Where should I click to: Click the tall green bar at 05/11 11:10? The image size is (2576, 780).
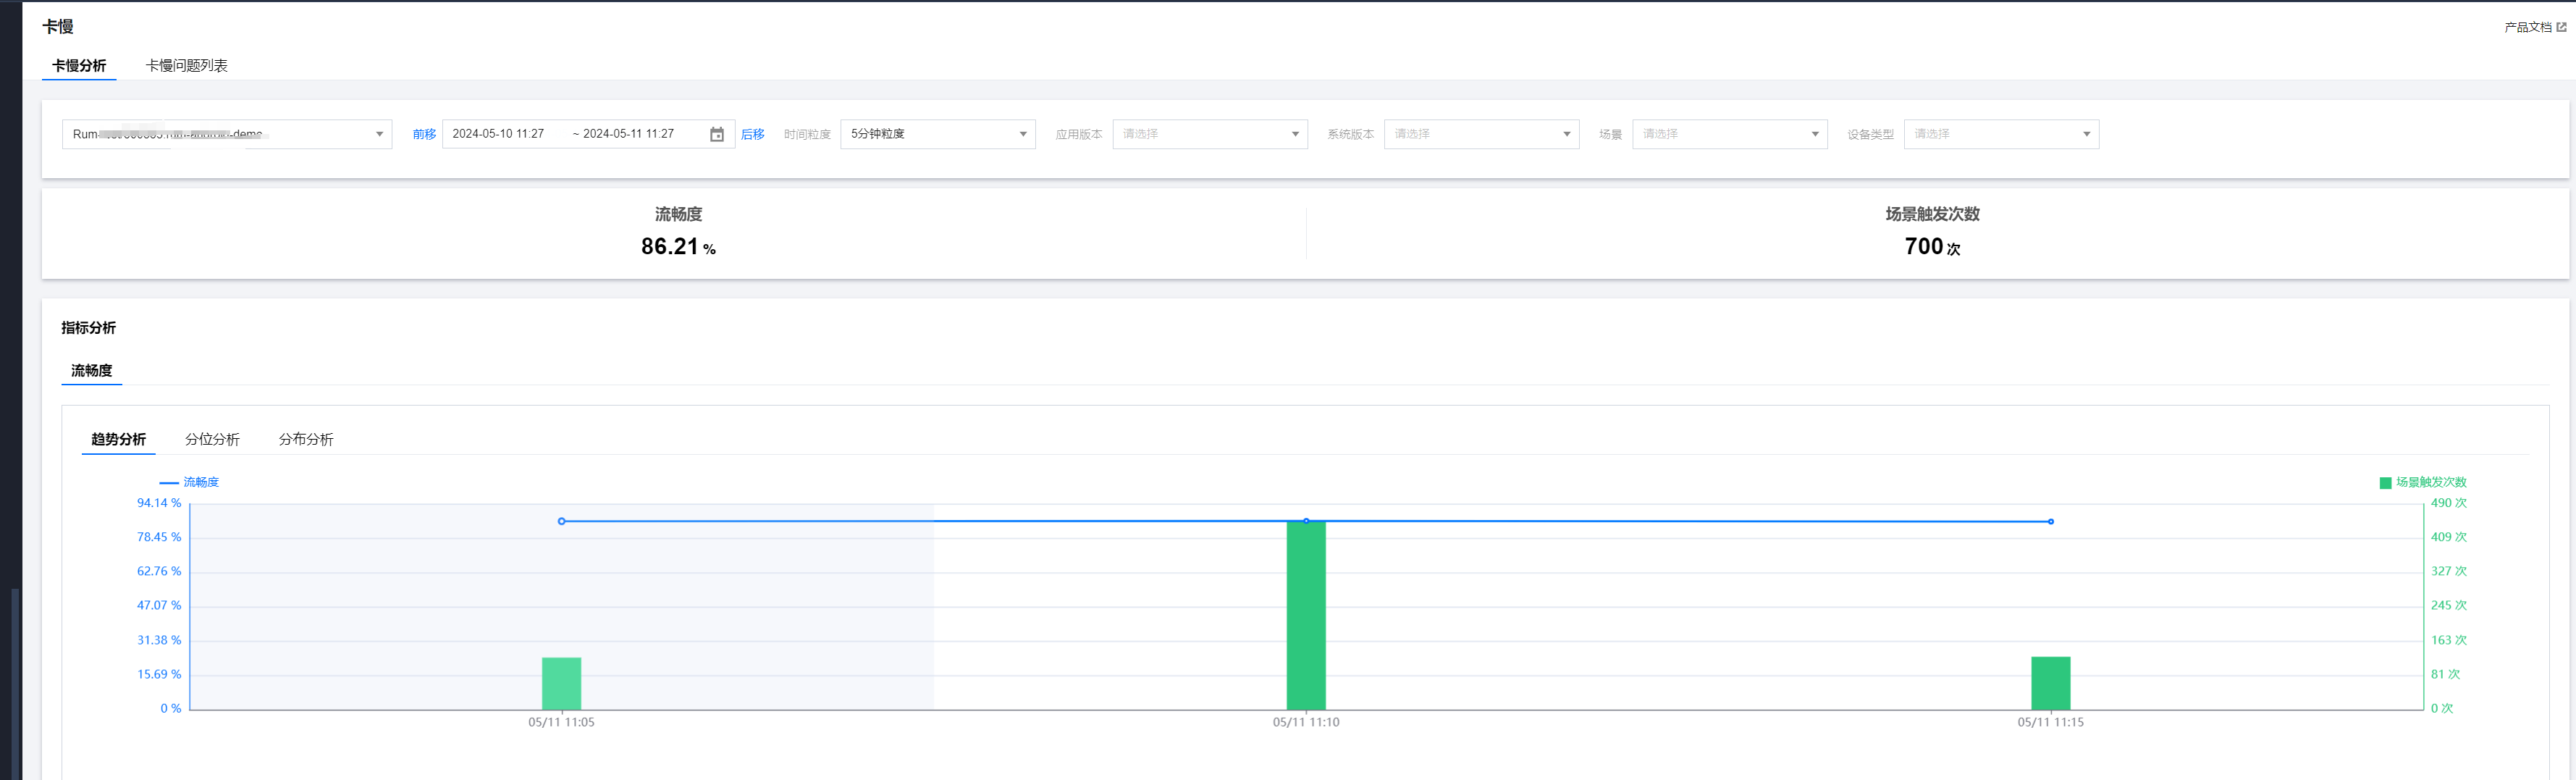(1305, 615)
